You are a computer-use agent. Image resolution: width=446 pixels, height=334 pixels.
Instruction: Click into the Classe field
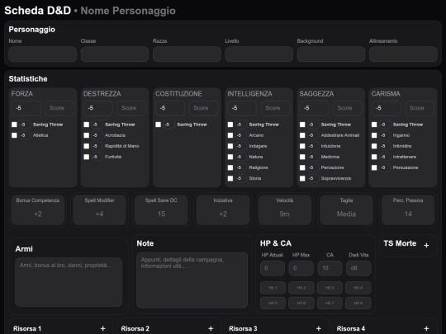[x=115, y=54]
